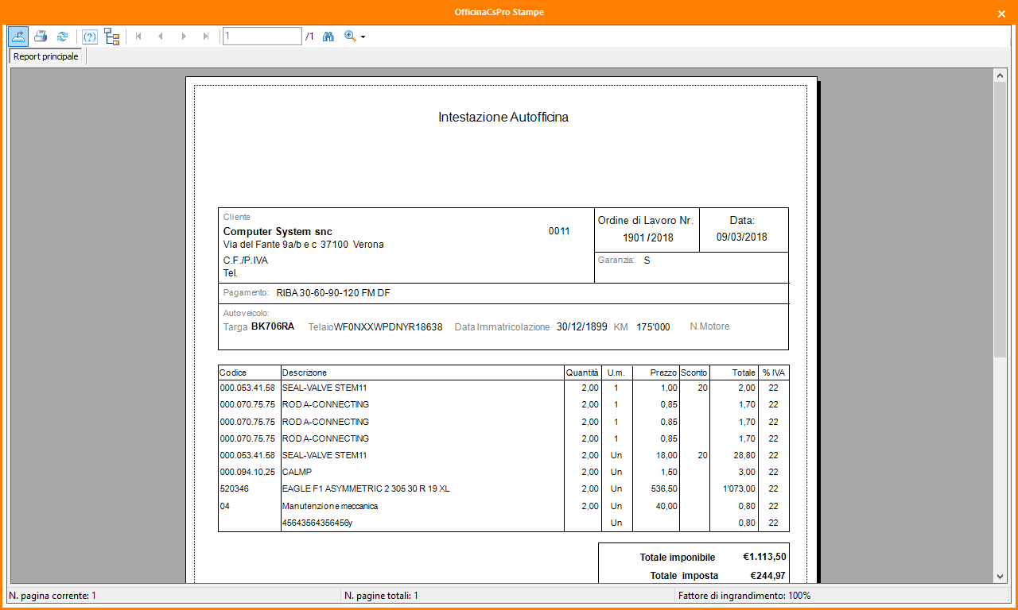This screenshot has height=610, width=1018.
Task: Click the page number input field
Action: pos(262,37)
